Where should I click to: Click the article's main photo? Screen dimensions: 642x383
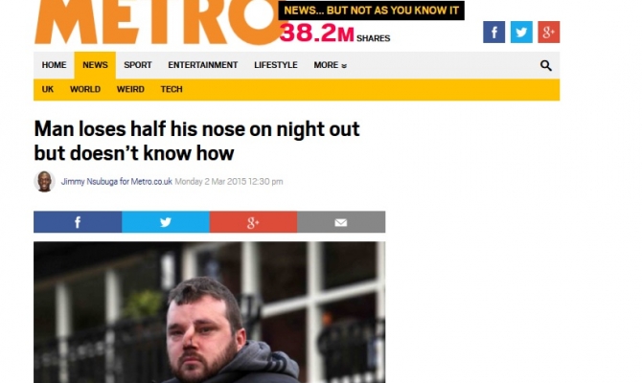pos(209,312)
